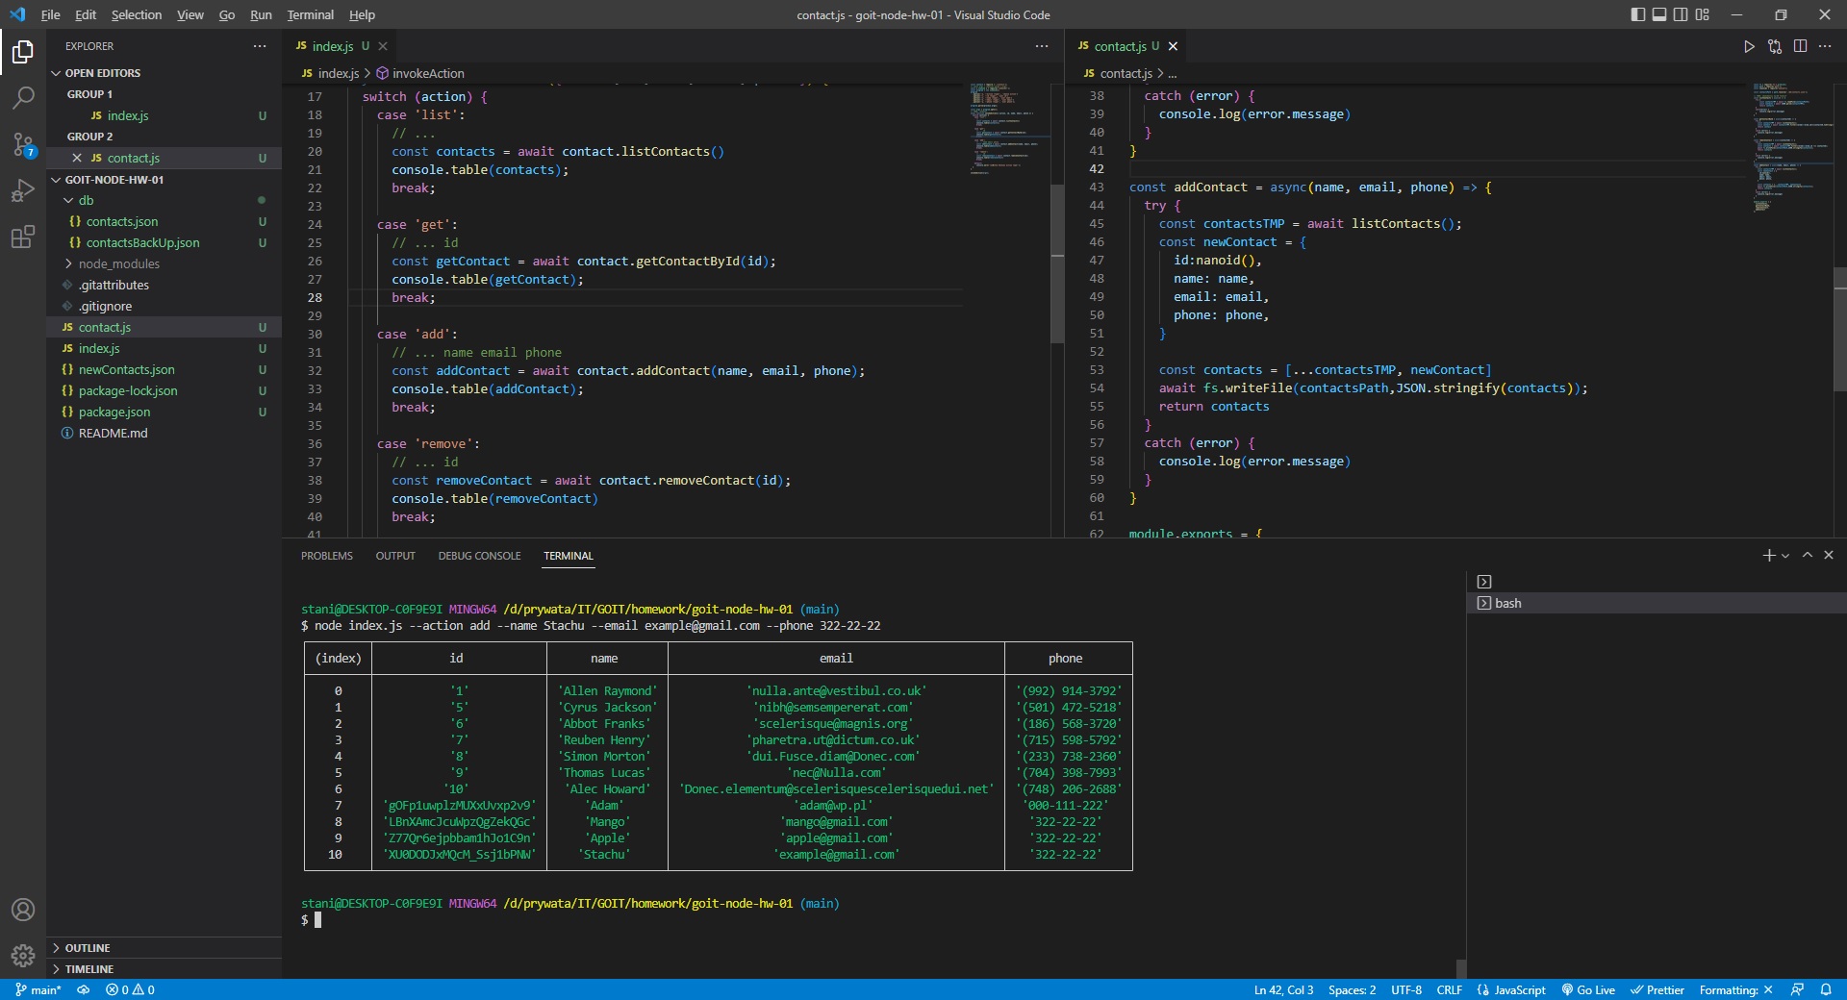
Task: Select bash in the terminal list
Action: click(x=1512, y=603)
